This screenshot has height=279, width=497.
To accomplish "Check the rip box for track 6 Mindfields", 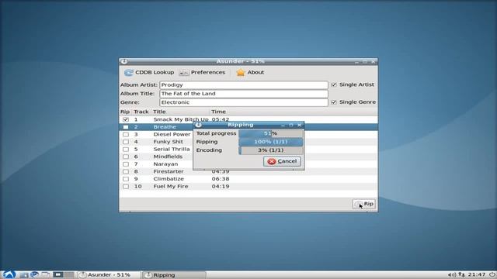I will point(126,157).
